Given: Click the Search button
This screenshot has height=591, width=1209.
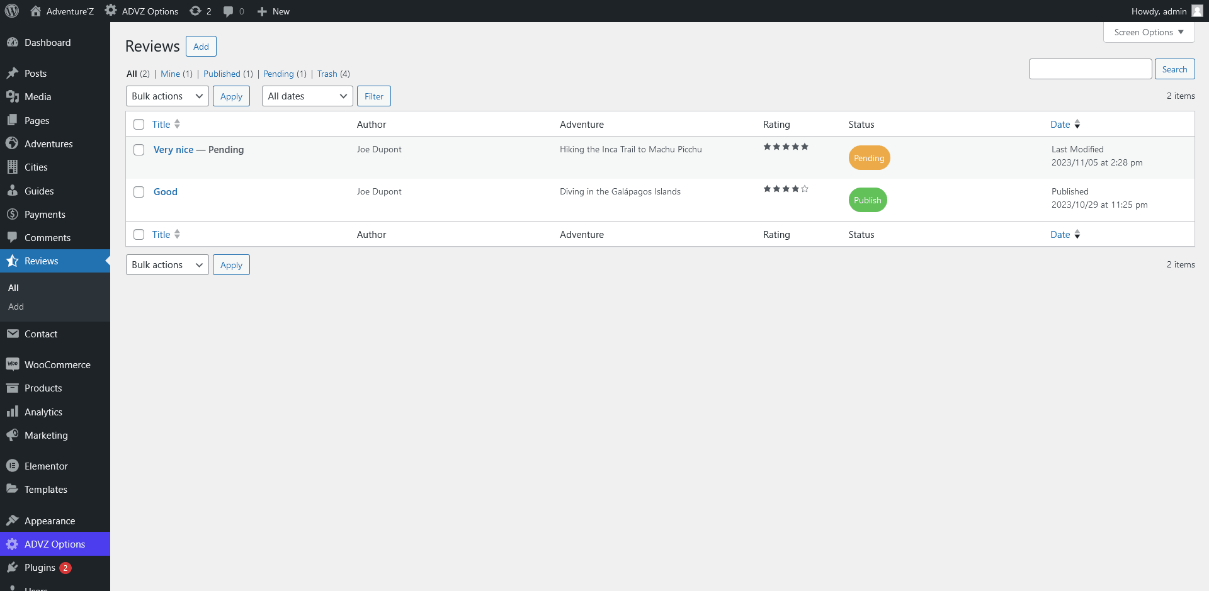Looking at the screenshot, I should 1174,69.
